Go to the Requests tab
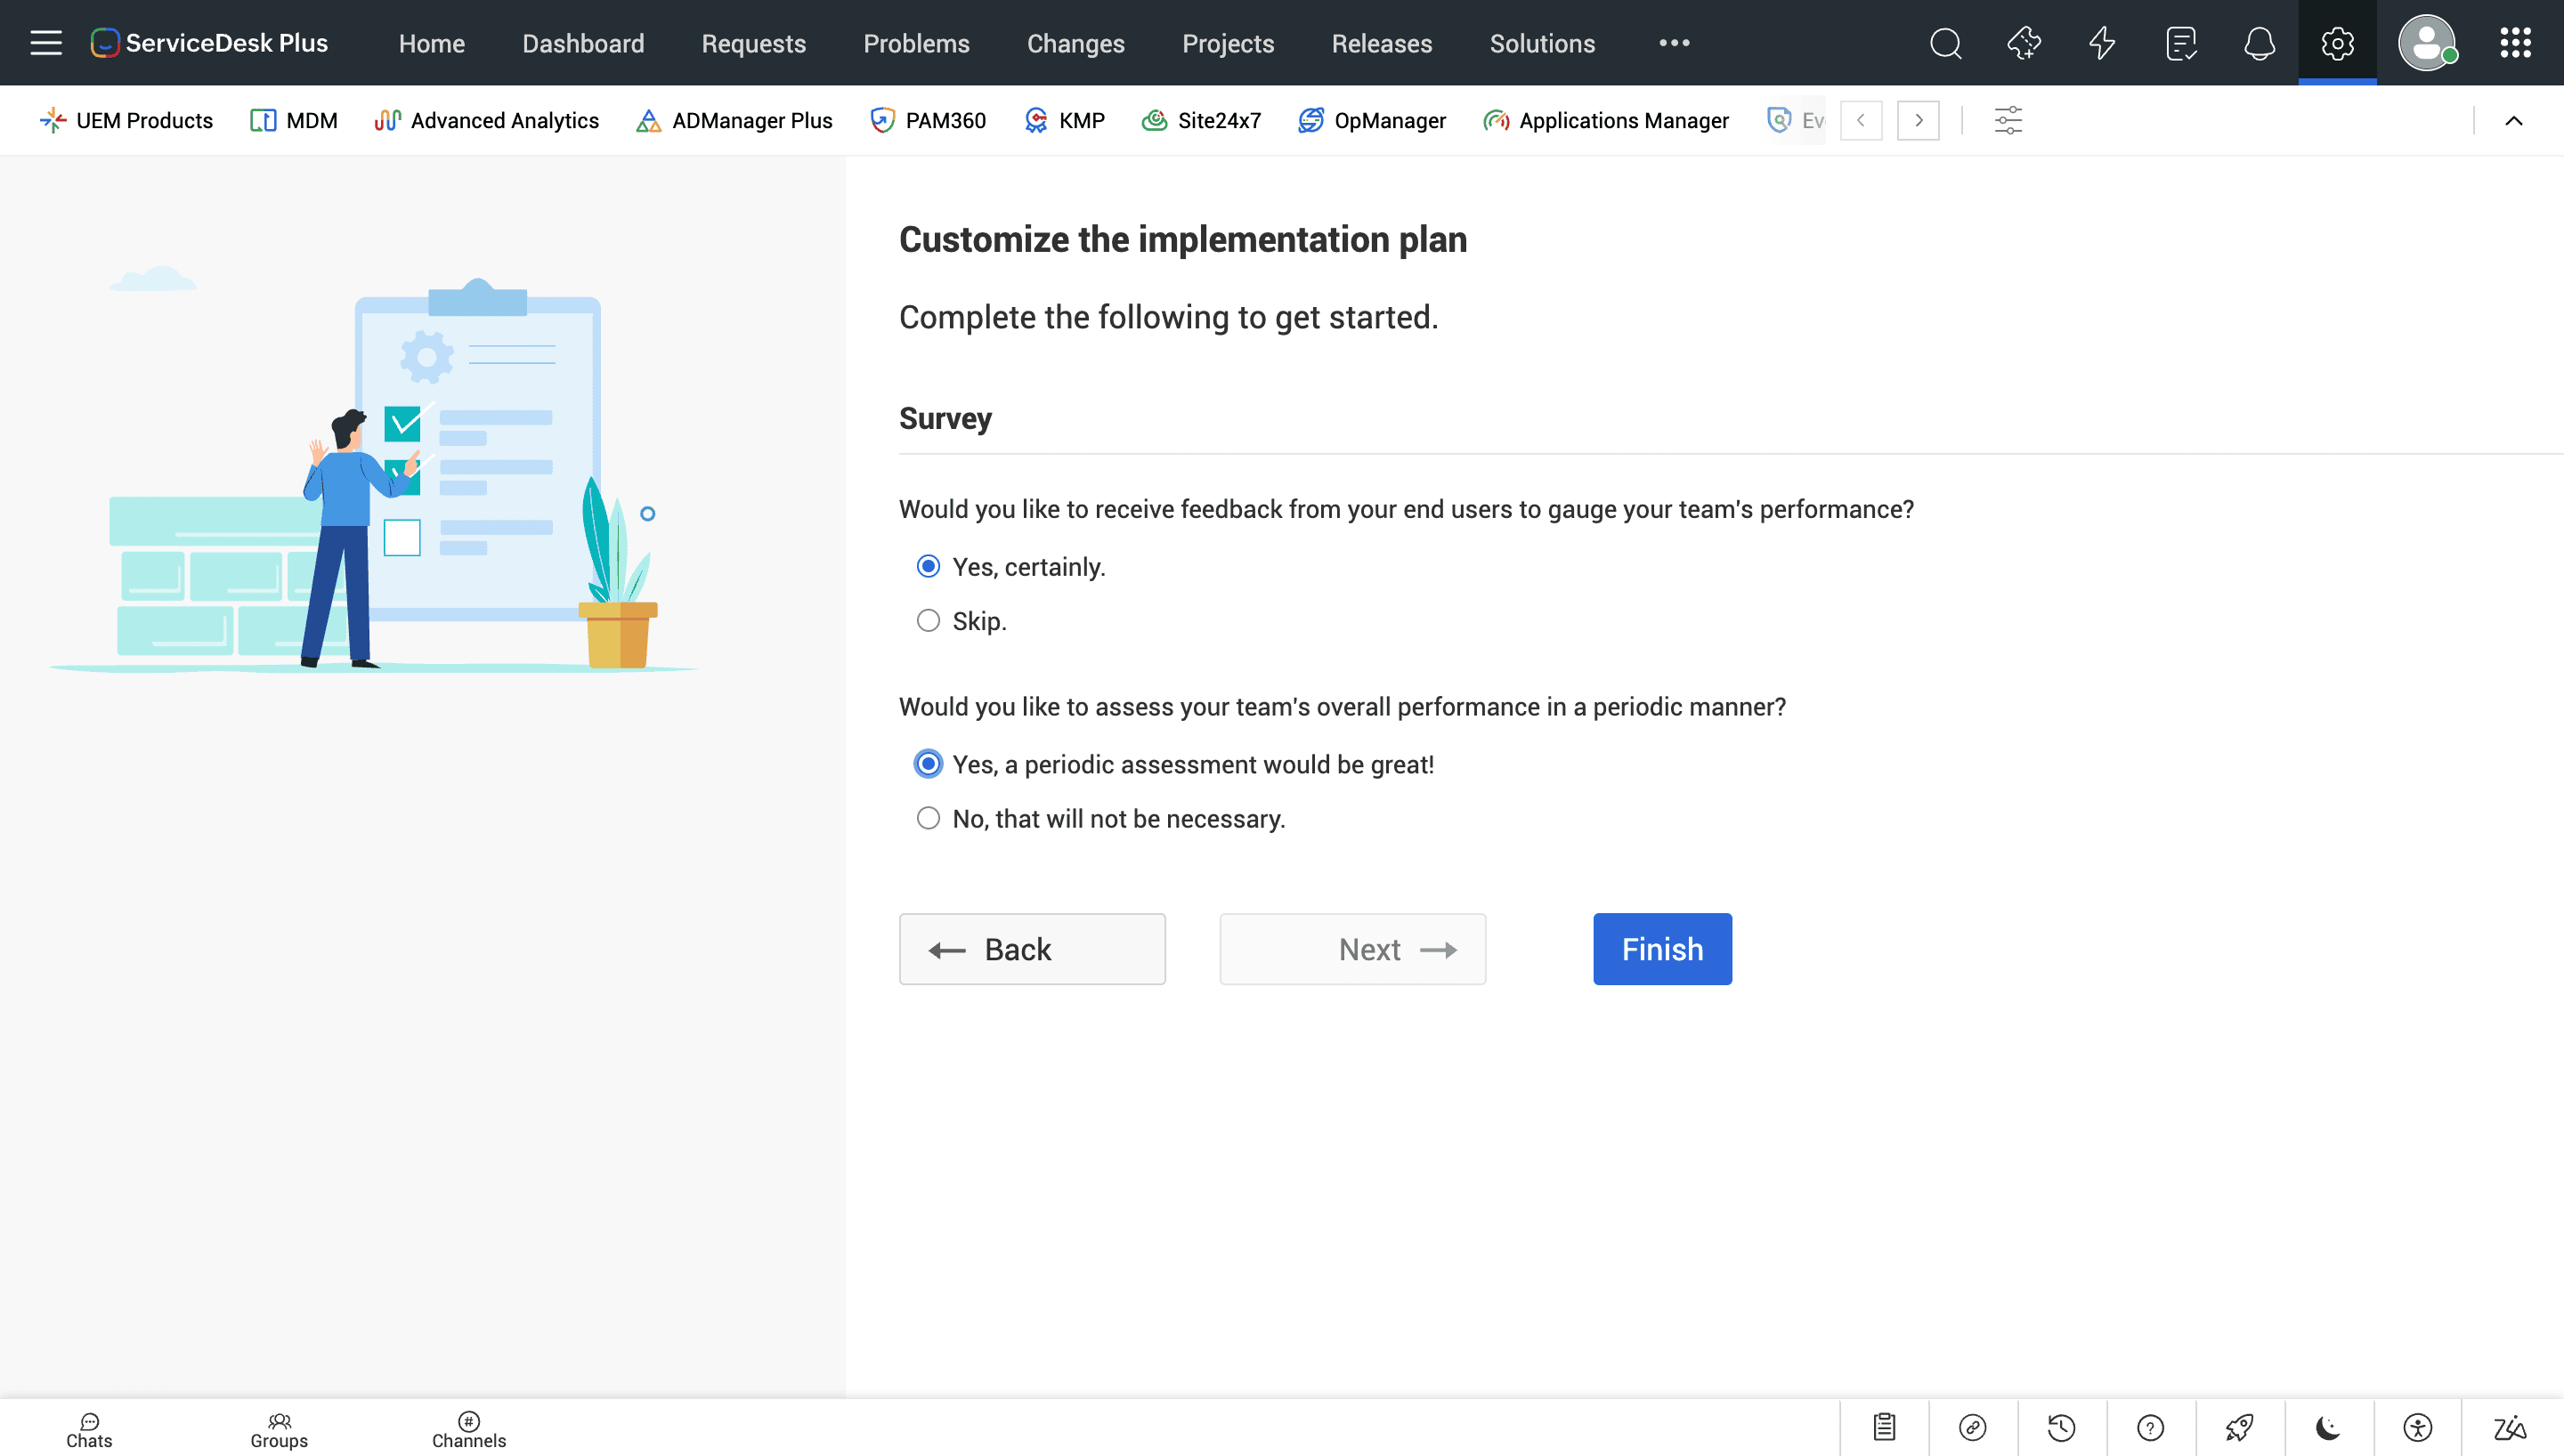 pos(753,43)
